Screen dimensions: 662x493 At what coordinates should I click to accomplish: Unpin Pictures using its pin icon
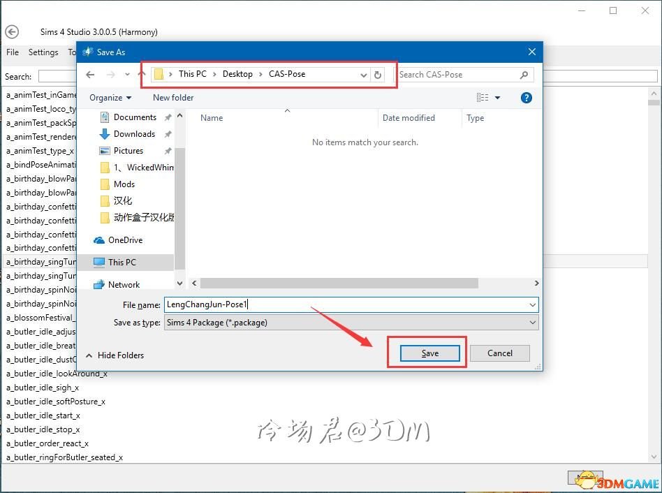tap(168, 151)
